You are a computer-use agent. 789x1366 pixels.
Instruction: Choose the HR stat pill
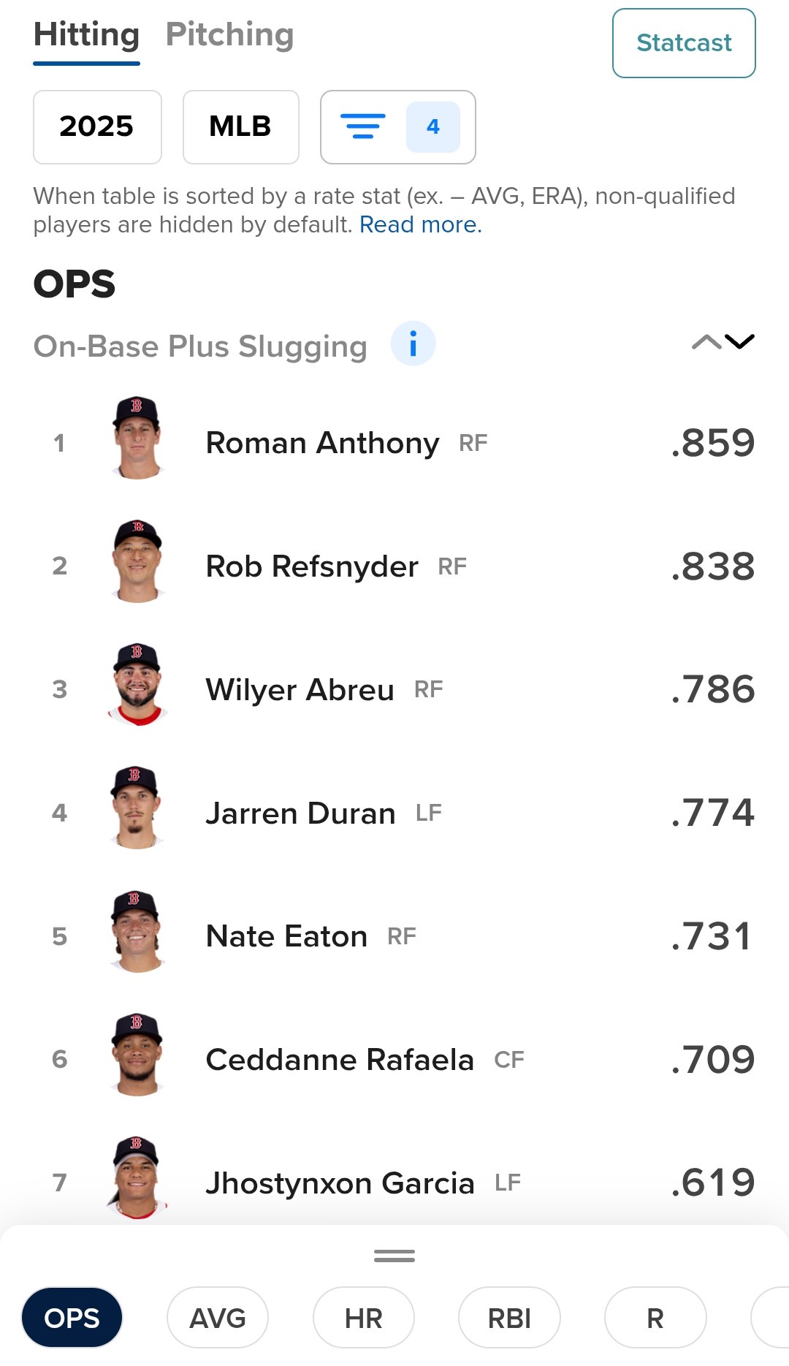[363, 1318]
